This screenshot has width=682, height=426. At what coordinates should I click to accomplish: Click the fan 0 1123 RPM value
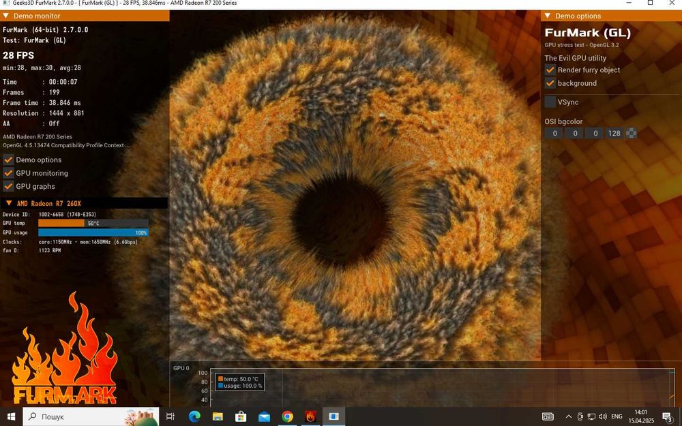click(x=50, y=250)
